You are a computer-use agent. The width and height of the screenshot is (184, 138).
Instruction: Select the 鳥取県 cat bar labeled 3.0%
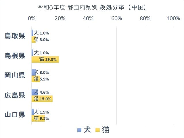tap(34, 39)
